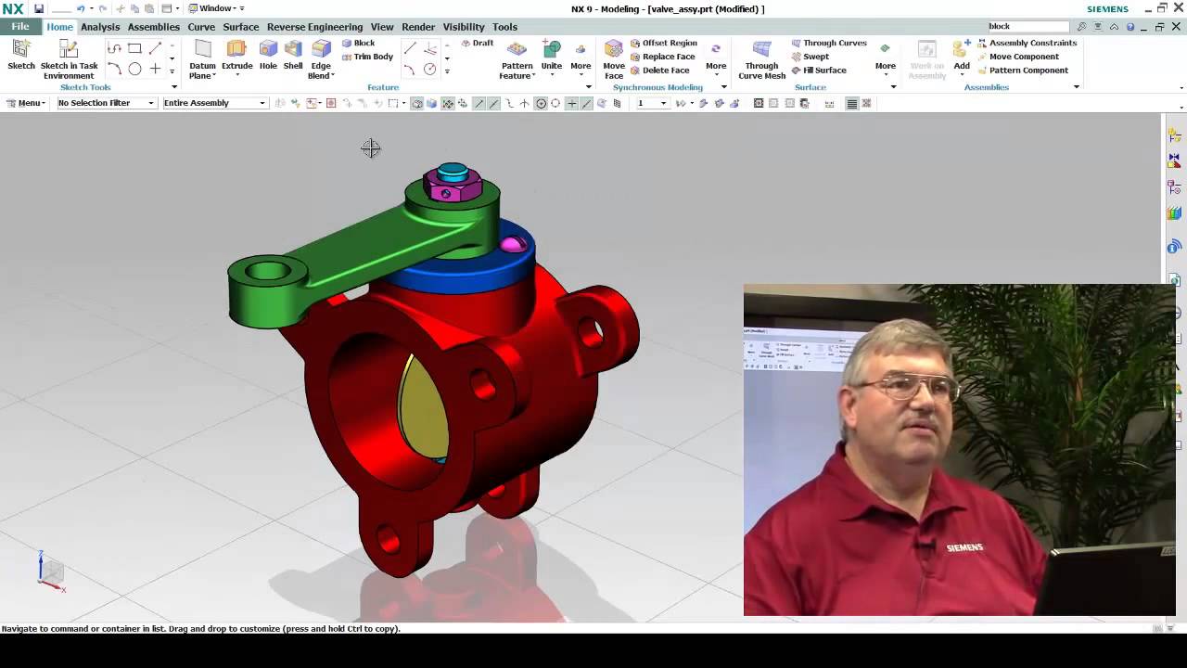Viewport: 1187px width, 668px height.
Task: Select the rectangle sketch tool
Action: 134,48
